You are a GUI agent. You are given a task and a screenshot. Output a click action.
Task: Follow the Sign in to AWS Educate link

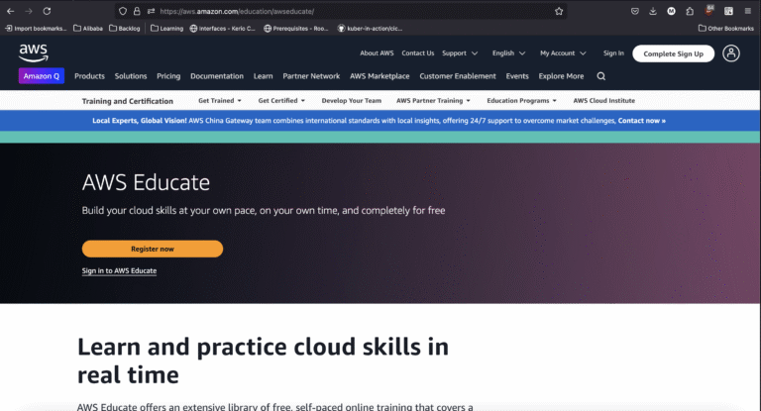(119, 270)
